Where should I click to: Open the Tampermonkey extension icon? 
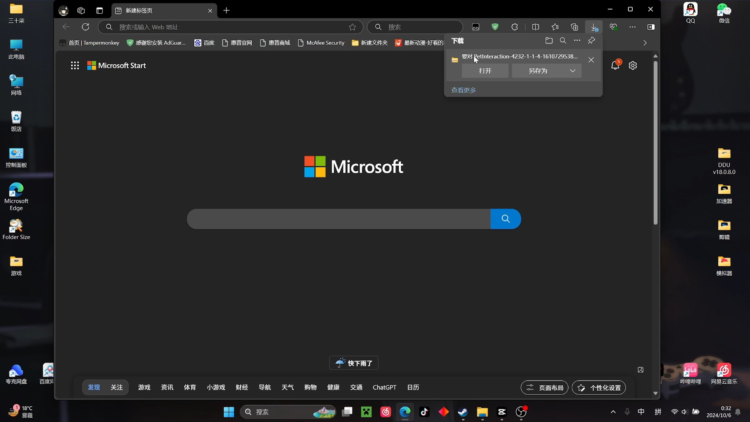[475, 27]
